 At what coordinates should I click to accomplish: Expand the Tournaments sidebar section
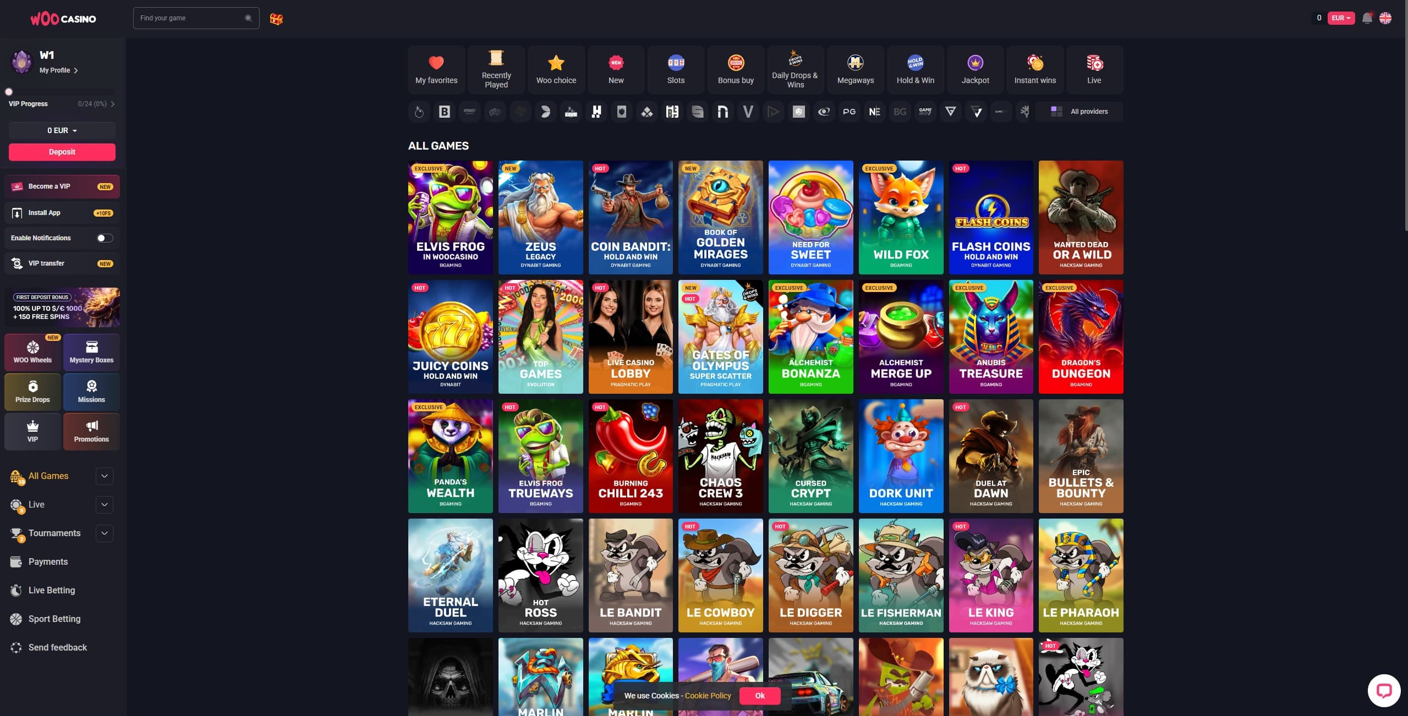point(104,533)
